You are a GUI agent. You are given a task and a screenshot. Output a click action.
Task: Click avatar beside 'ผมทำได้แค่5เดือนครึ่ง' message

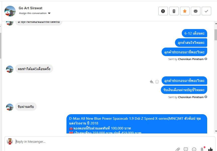coord(10,69)
